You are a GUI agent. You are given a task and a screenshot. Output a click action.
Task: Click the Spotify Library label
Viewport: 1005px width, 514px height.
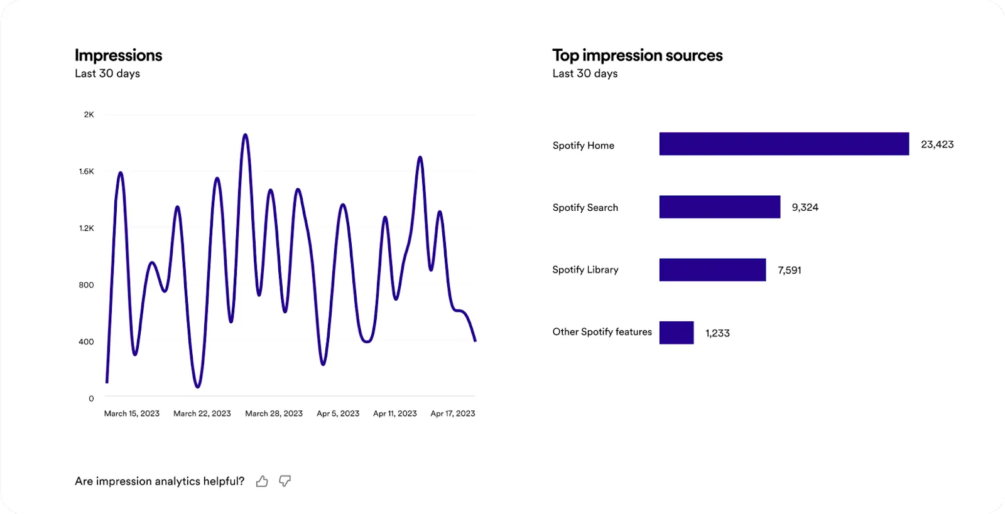[x=585, y=270]
